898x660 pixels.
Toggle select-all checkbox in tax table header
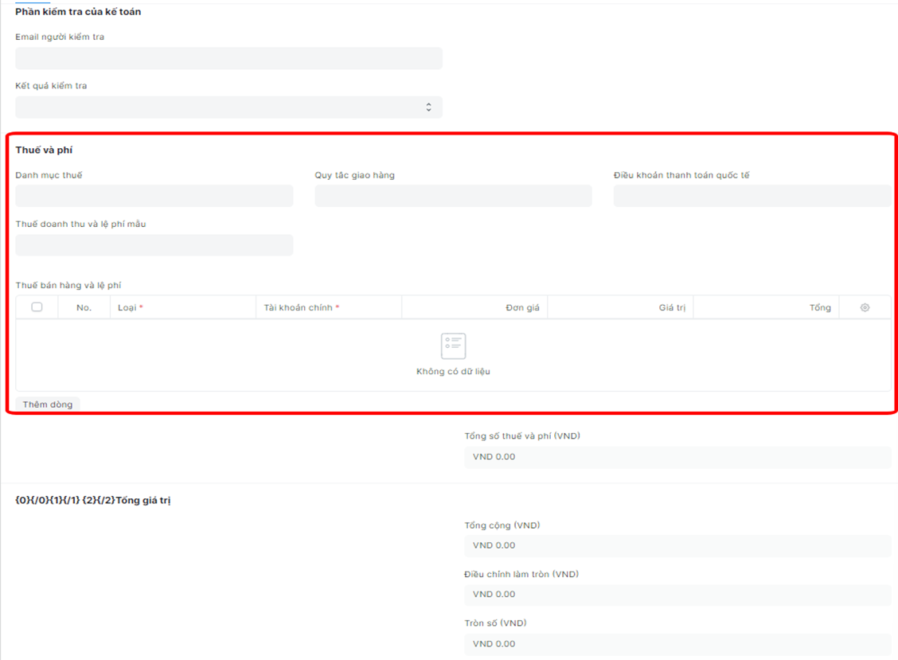[x=37, y=307]
